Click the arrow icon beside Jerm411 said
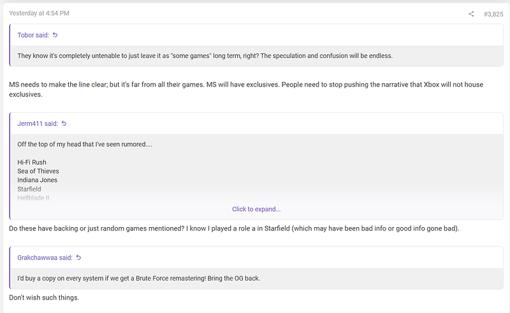The width and height of the screenshot is (510, 313). [64, 123]
